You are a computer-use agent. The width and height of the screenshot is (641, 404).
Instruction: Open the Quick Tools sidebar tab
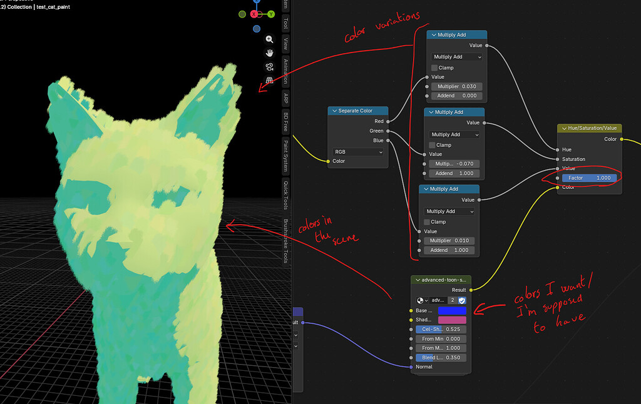point(285,195)
